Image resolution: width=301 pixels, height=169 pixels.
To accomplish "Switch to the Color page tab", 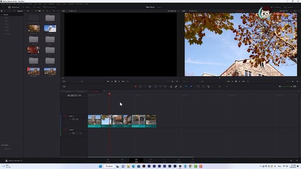I will click(165, 161).
